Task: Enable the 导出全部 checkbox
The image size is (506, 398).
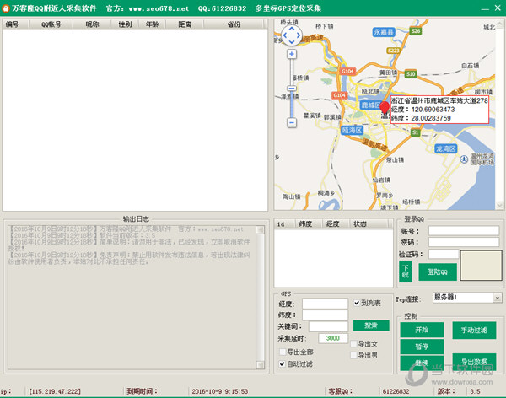Action: [x=283, y=352]
